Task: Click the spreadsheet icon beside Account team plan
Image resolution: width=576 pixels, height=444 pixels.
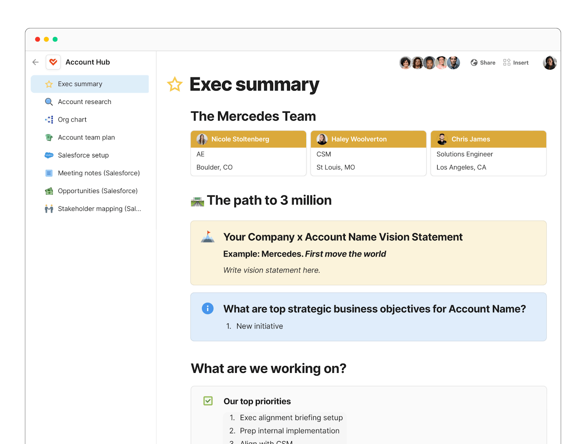Action: tap(49, 137)
